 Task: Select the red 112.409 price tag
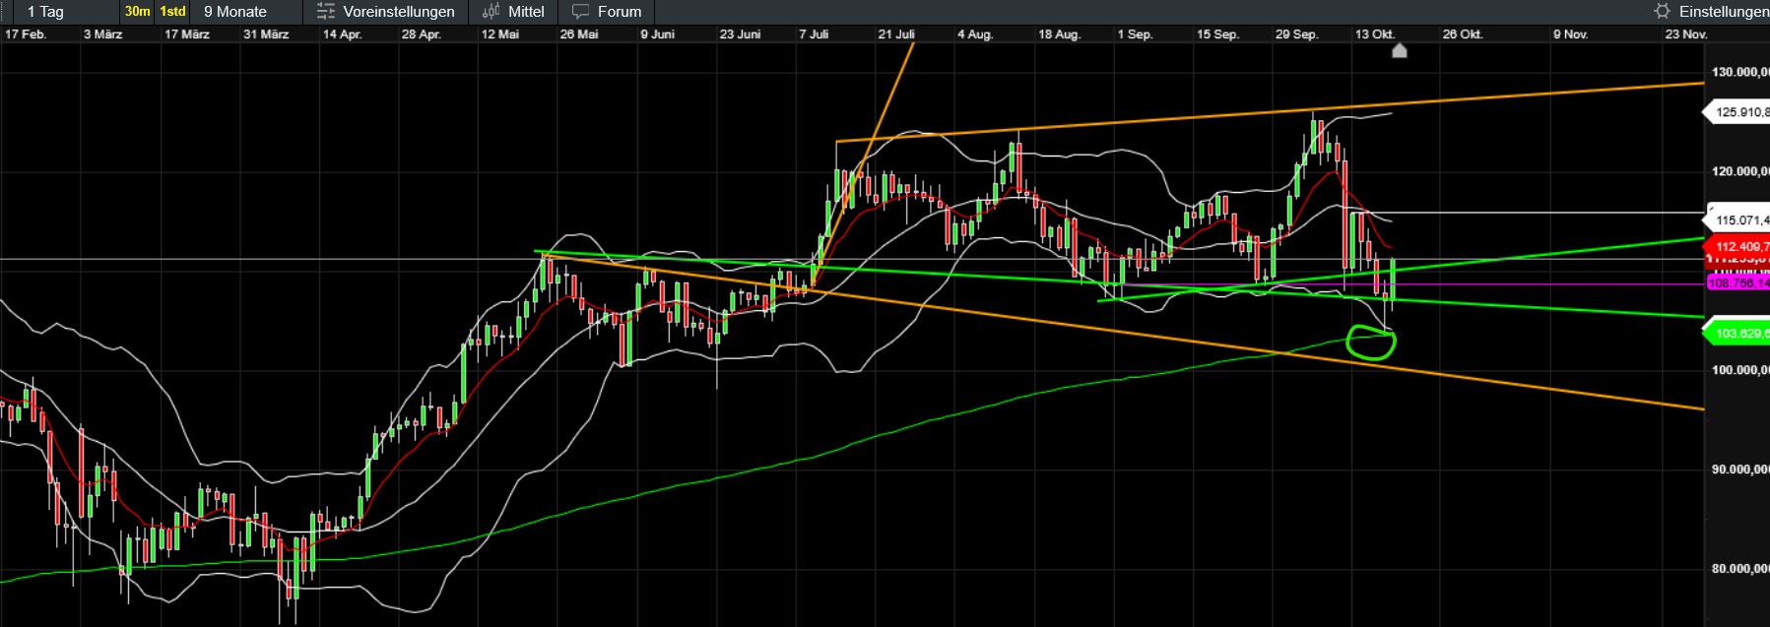coord(1739,246)
